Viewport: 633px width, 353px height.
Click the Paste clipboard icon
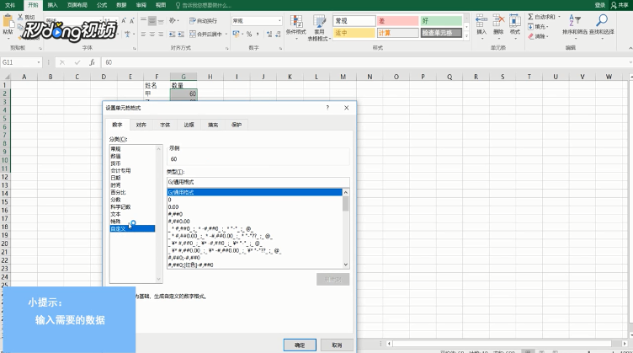point(8,21)
